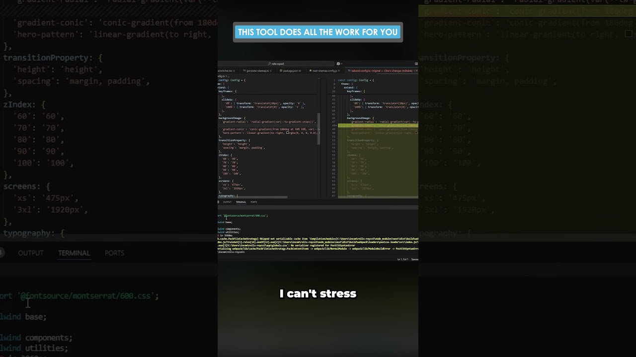Click '@fontsource/montserrat/600.css' in the terminal

(x=245, y=216)
